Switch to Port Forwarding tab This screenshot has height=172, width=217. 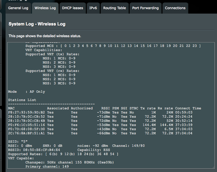[x=146, y=8]
